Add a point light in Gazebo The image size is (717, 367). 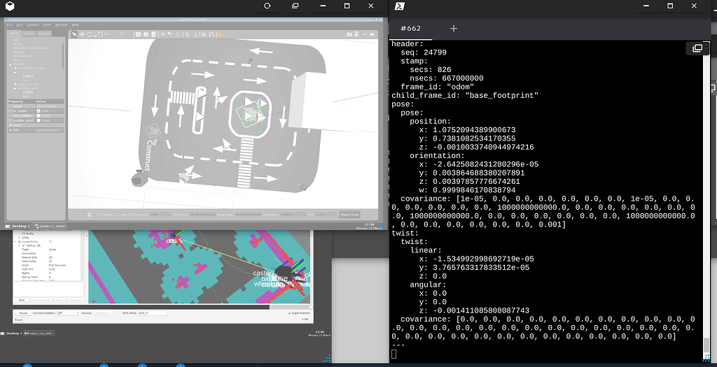click(162, 34)
